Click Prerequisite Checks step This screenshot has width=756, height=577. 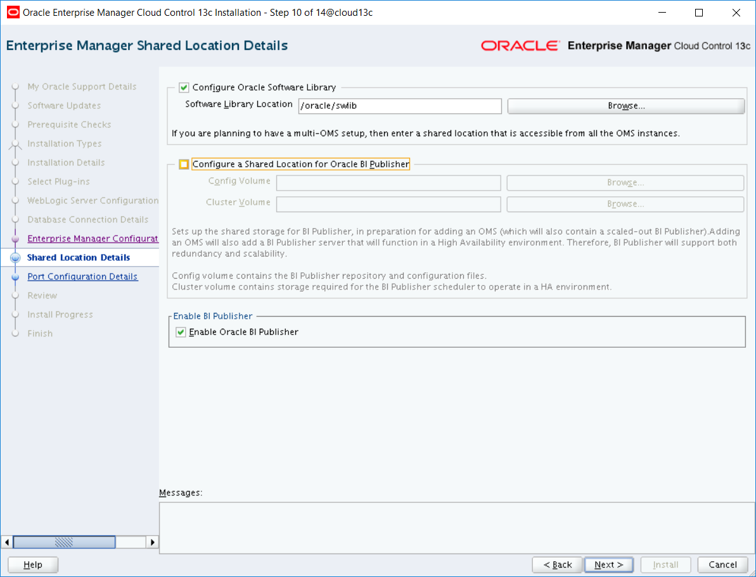click(69, 125)
